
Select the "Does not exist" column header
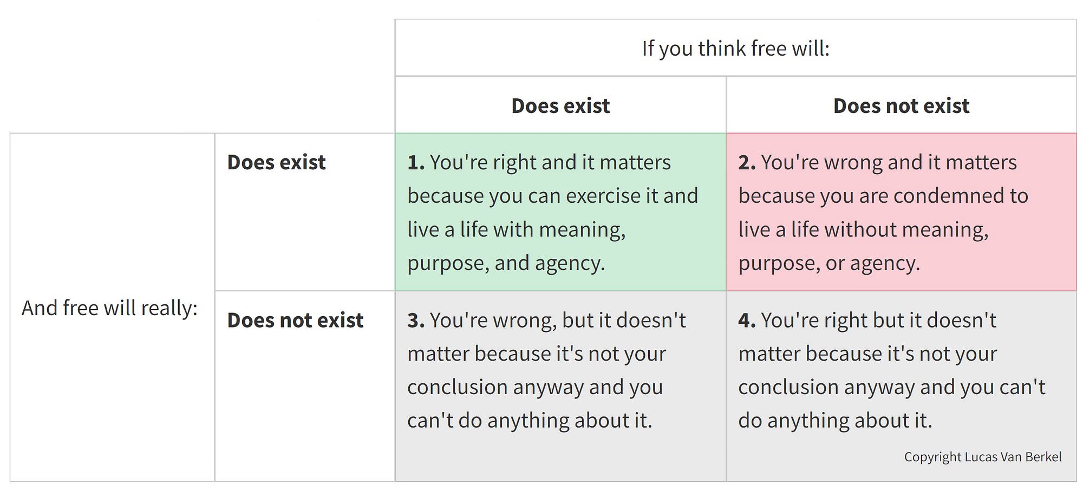pos(901,106)
